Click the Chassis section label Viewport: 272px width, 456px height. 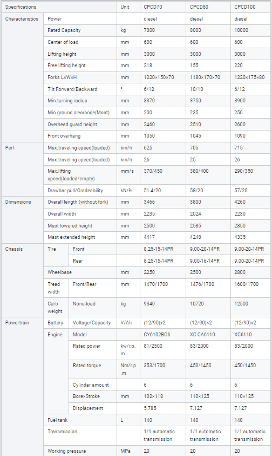14,249
